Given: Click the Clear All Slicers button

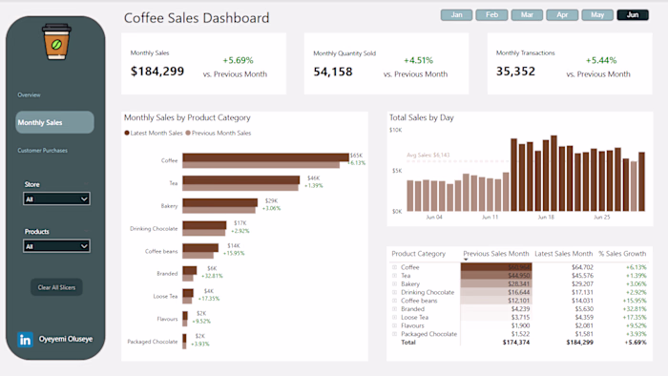Looking at the screenshot, I should click(x=56, y=287).
